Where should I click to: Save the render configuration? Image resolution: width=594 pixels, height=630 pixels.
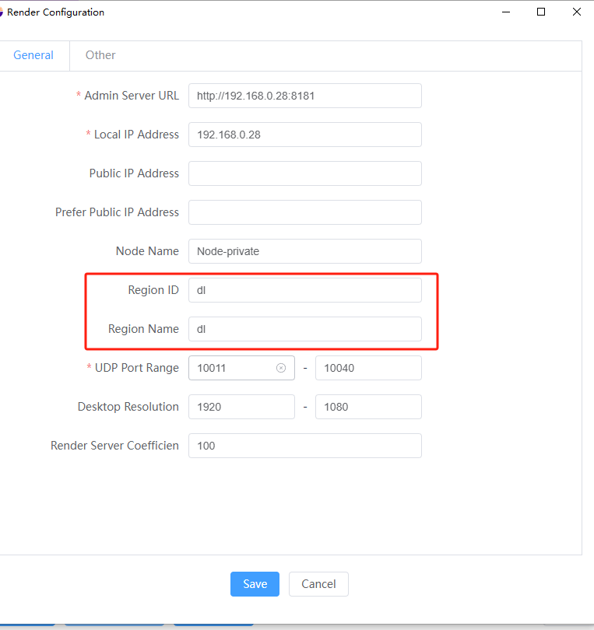[255, 584]
